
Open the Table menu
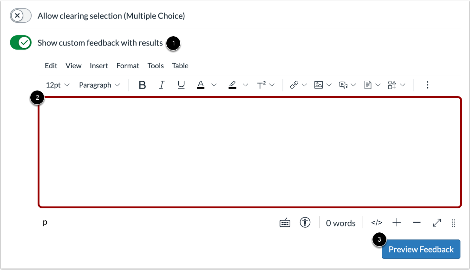pyautogui.click(x=180, y=65)
